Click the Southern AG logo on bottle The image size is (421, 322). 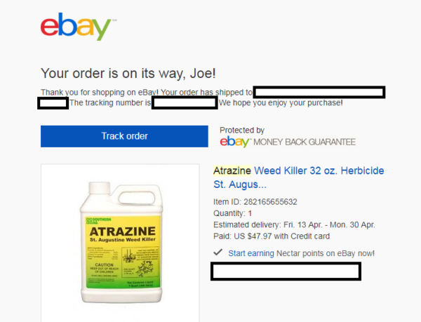98,221
